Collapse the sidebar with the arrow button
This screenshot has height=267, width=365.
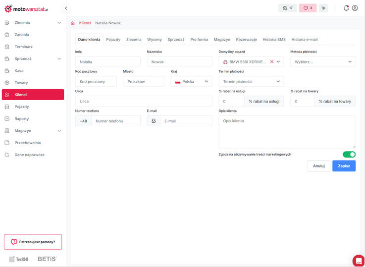(x=66, y=8)
